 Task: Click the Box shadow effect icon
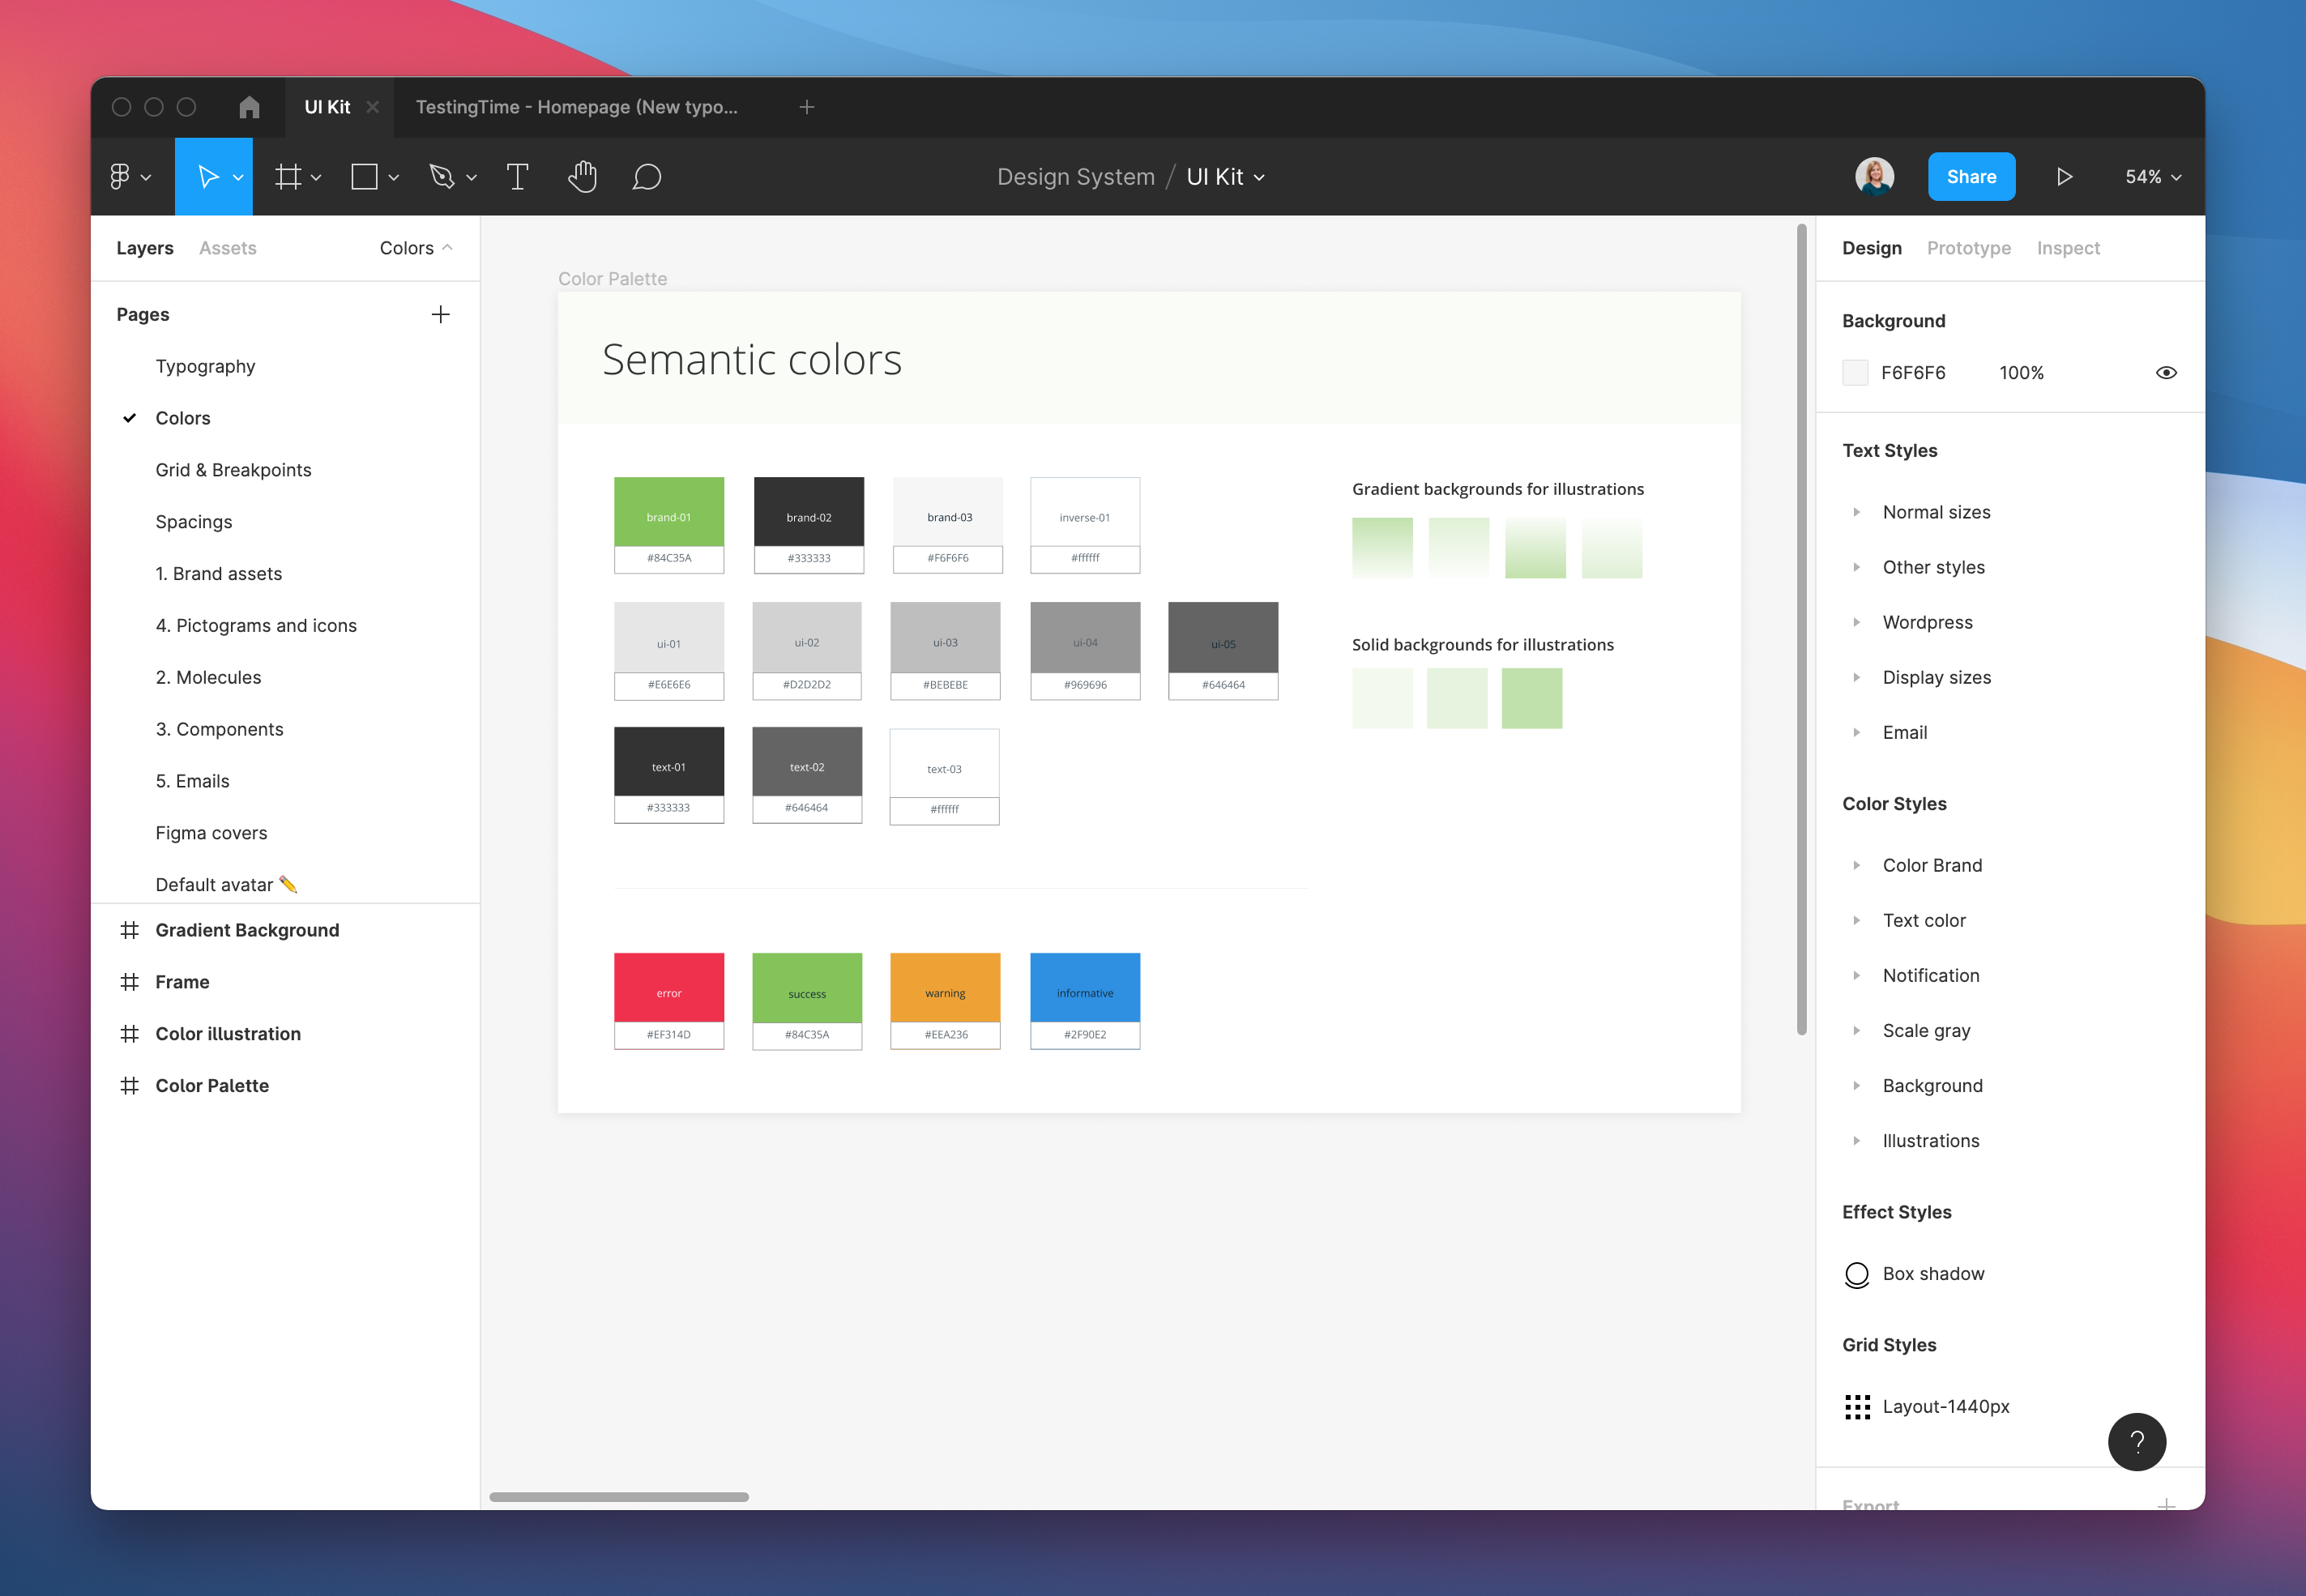click(x=1856, y=1274)
